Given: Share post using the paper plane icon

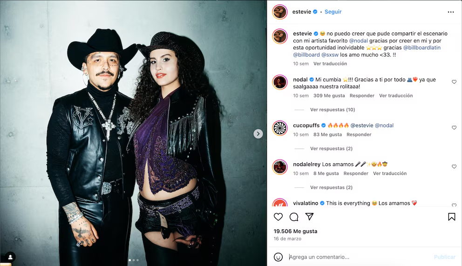Looking at the screenshot, I should coord(309,217).
